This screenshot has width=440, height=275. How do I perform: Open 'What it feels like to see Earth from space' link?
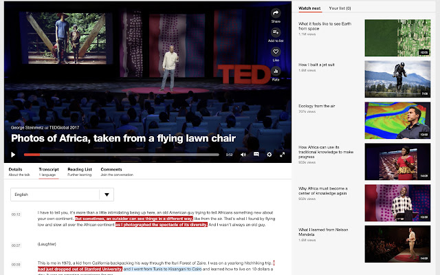tap(324, 26)
